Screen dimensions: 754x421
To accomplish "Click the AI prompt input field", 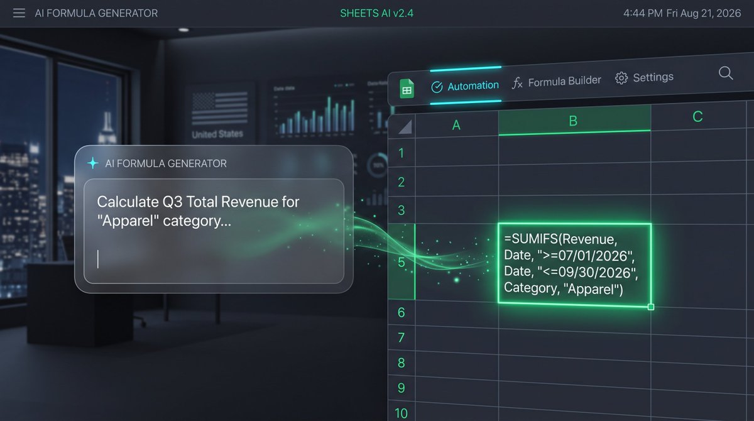I will click(214, 231).
